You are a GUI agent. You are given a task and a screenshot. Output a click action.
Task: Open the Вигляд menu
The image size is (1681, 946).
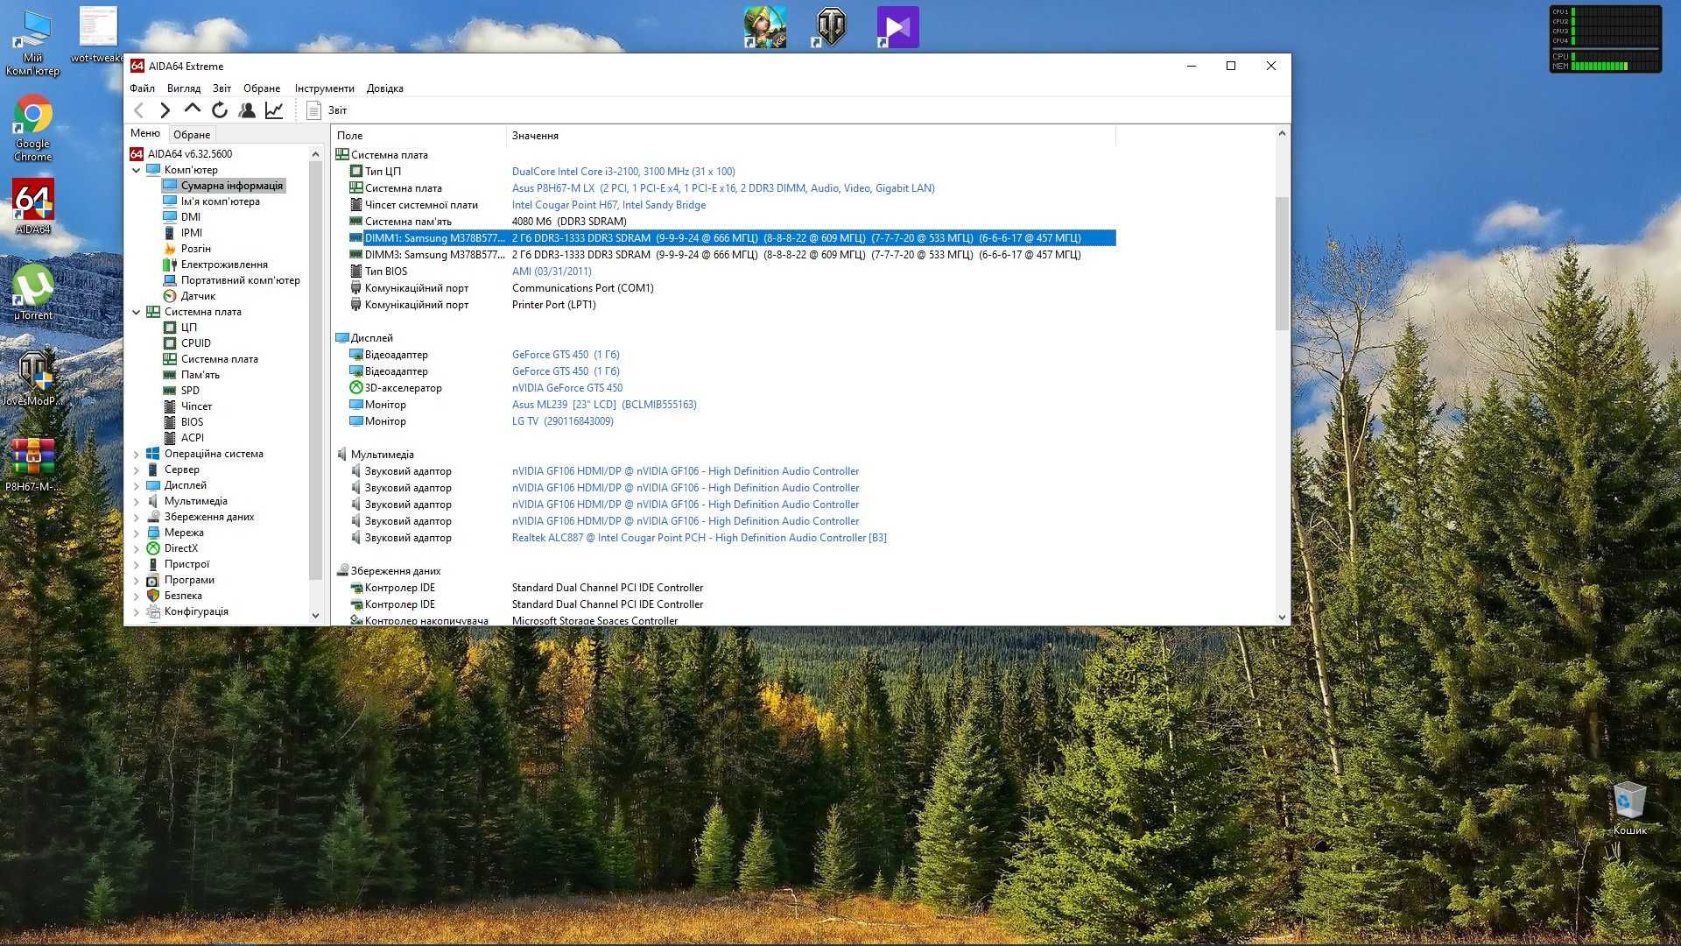[184, 88]
